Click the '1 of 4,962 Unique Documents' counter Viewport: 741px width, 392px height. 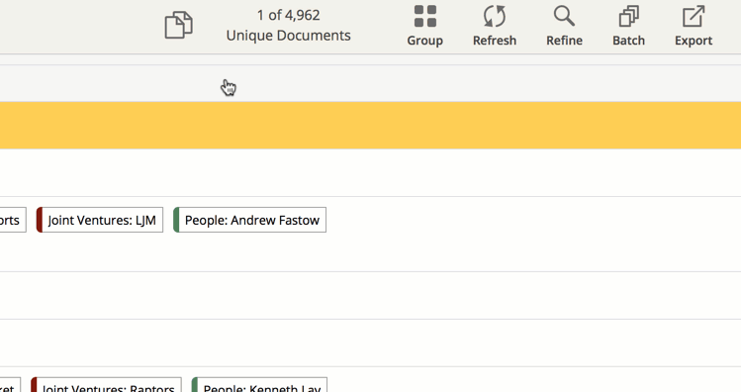tap(288, 25)
